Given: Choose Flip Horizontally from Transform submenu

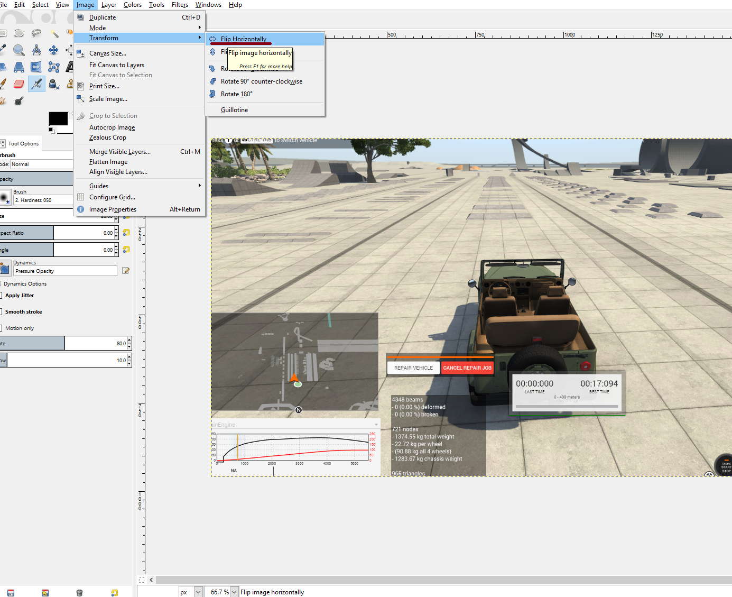Looking at the screenshot, I should 265,39.
